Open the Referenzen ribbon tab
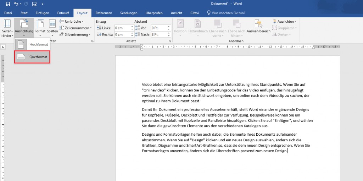Image resolution: width=363 pixels, height=181 pixels. pos(104,13)
